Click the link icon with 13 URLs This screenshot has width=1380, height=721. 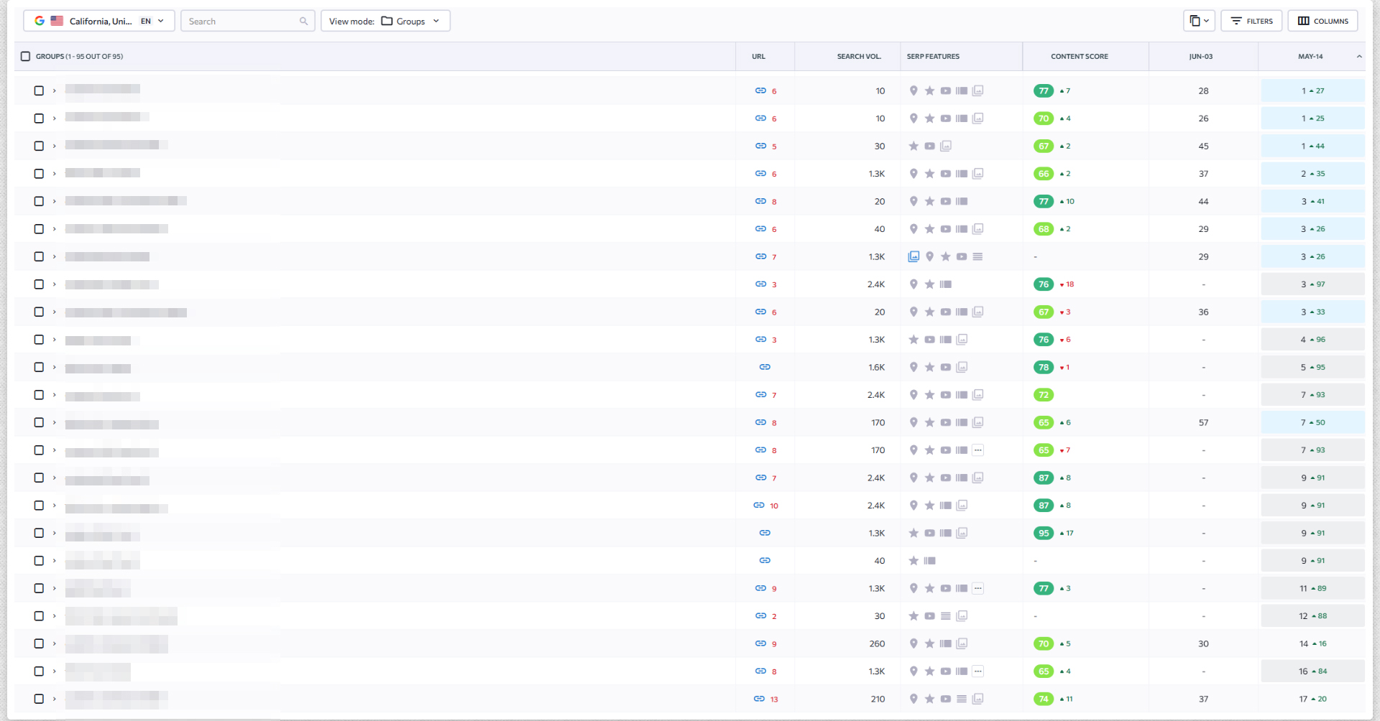[759, 699]
